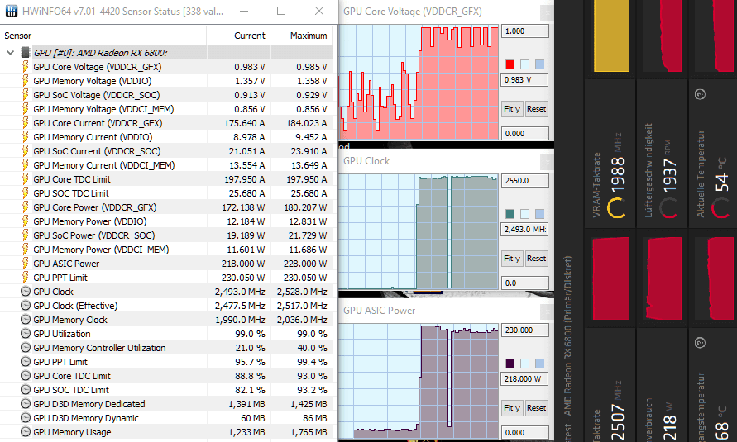This screenshot has width=737, height=442.
Task: Click light cyan swatch in GPU Core Voltage graph
Action: (525, 64)
